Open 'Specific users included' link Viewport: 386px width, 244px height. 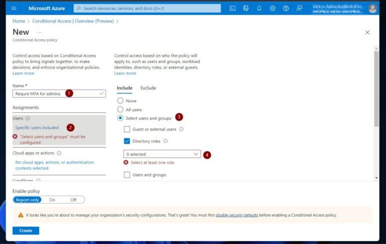tap(37, 128)
